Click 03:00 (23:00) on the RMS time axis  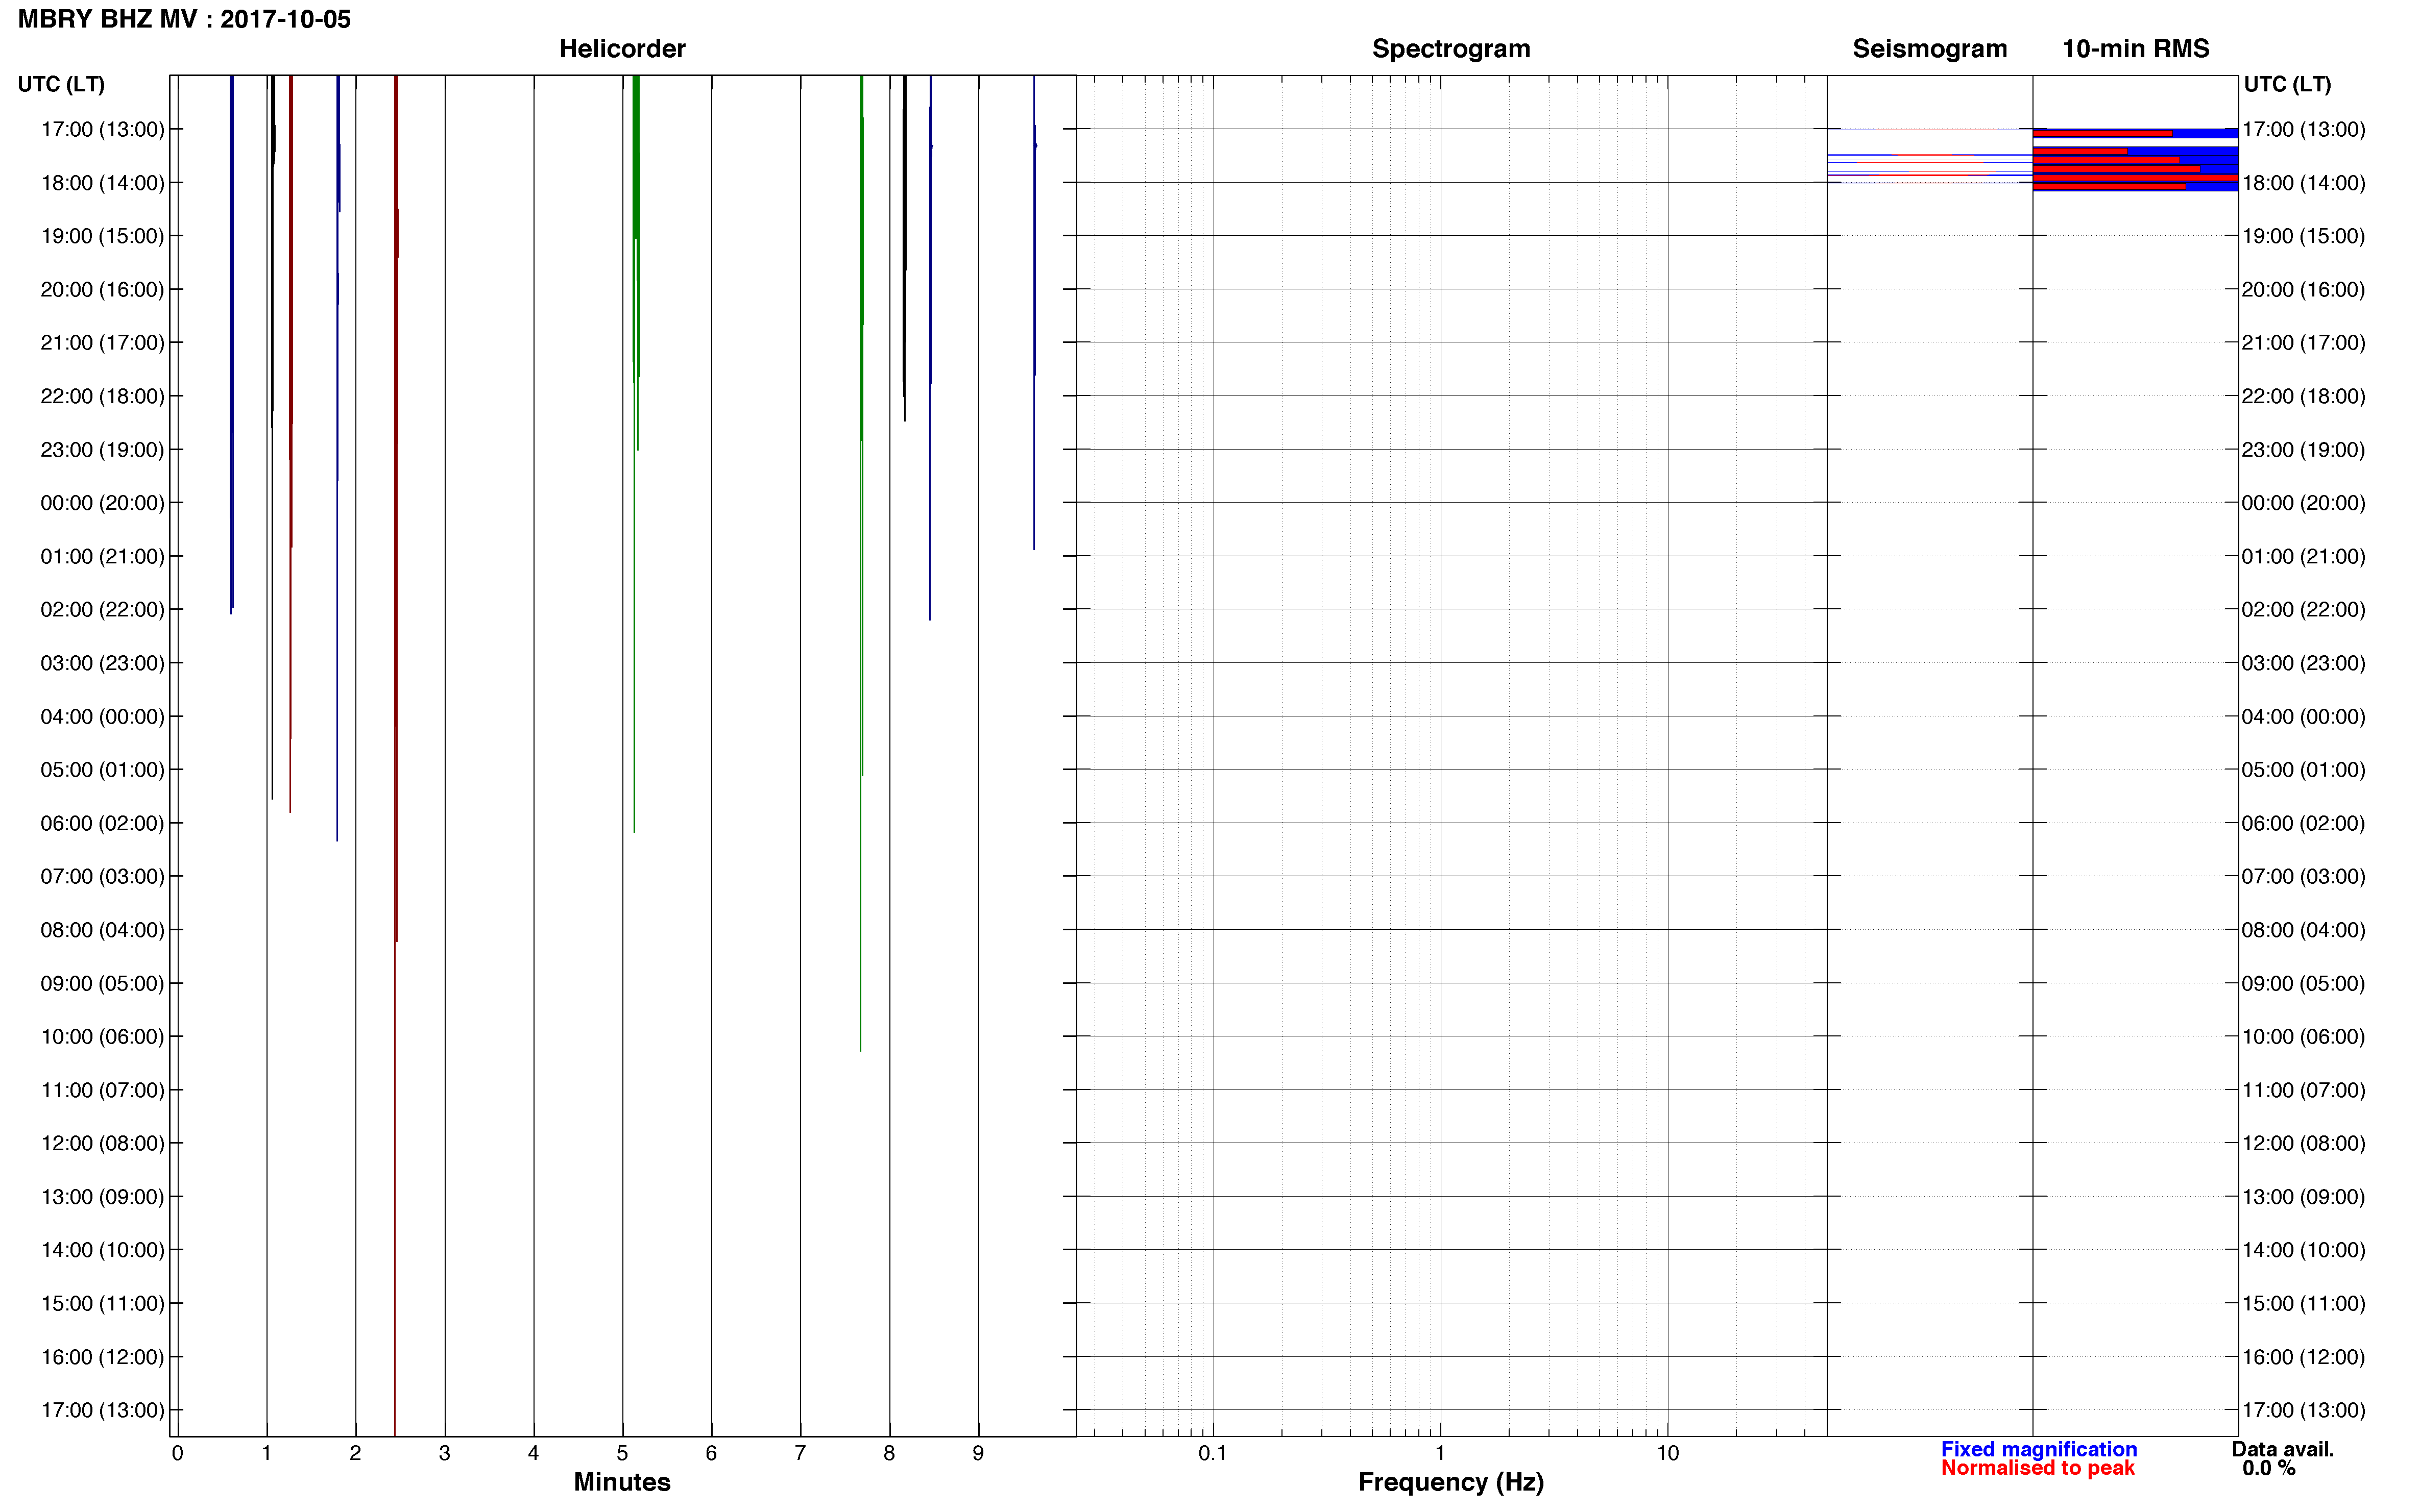click(x=2304, y=663)
